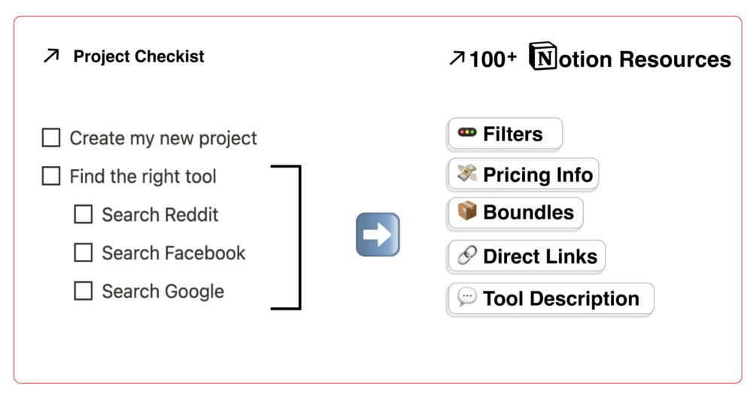Click the traffic light icon on Filters
The image size is (756, 402).
[467, 133]
